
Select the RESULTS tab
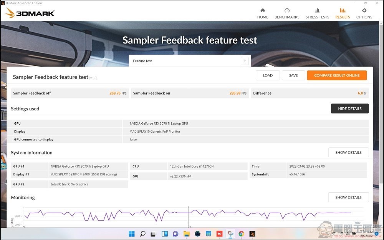point(343,13)
